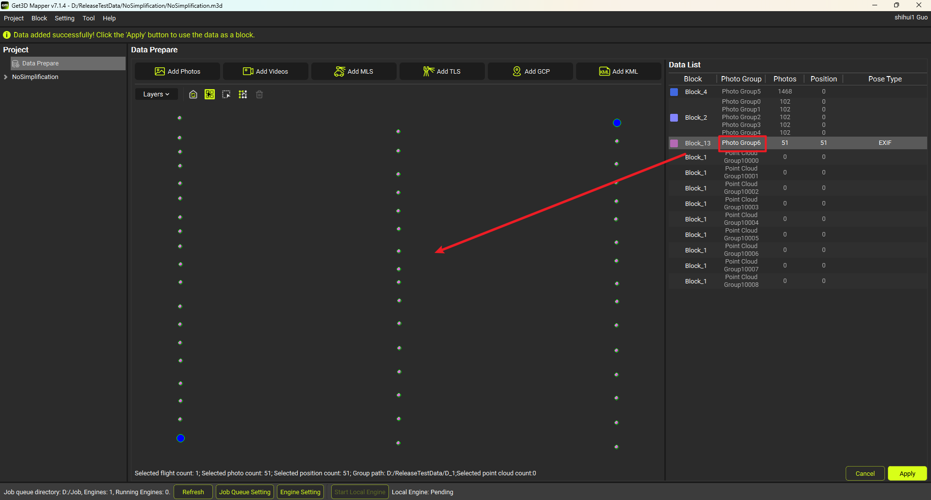The image size is (931, 500).
Task: Click the reset view home icon
Action: pos(193,94)
